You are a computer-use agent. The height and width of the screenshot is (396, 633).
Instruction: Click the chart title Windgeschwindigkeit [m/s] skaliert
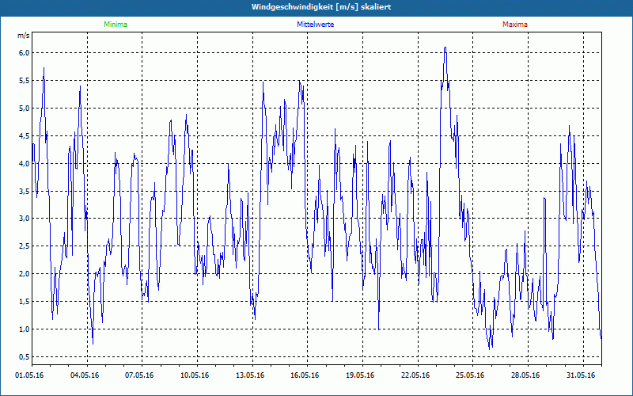point(321,7)
